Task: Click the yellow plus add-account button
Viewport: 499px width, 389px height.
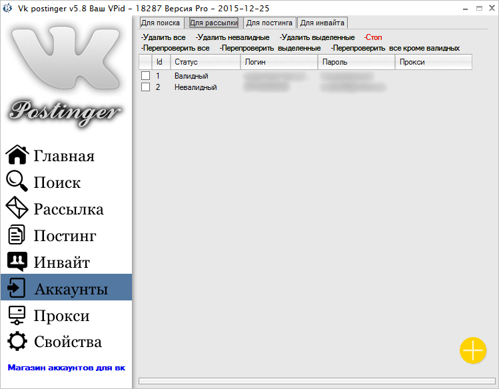Action: click(x=473, y=350)
